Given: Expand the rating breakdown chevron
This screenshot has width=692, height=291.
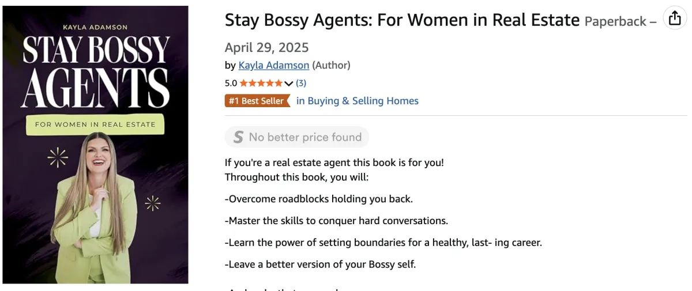Looking at the screenshot, I should pyautogui.click(x=289, y=84).
